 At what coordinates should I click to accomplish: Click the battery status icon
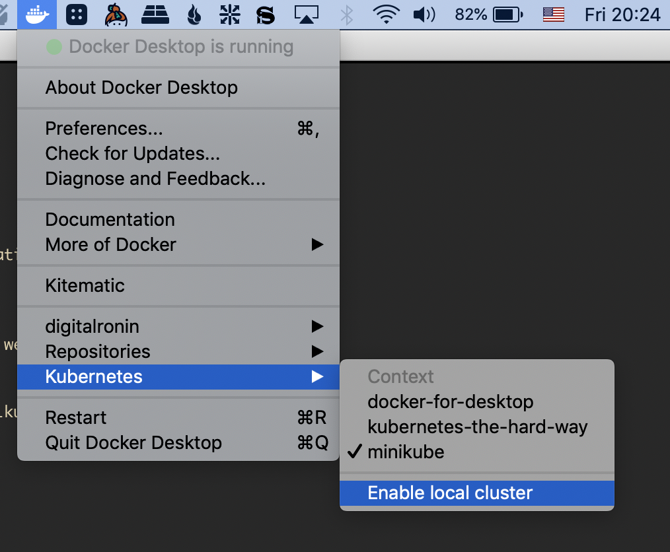507,14
